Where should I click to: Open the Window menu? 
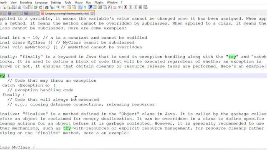[112, 2]
